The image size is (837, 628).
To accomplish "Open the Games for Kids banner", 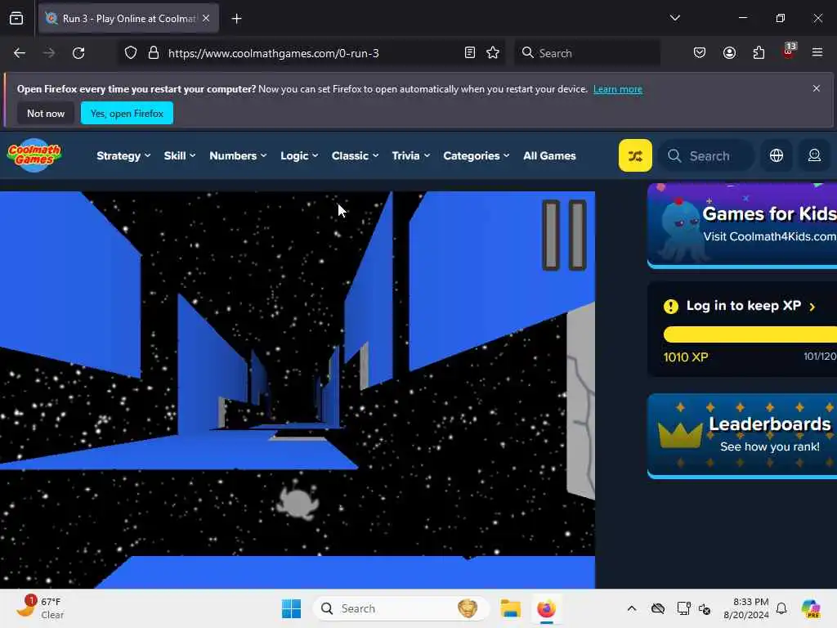I will tap(742, 226).
